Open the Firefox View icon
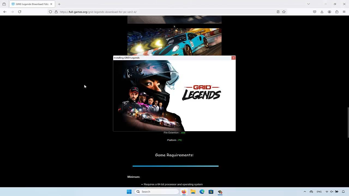The image size is (349, 196). coord(4,4)
